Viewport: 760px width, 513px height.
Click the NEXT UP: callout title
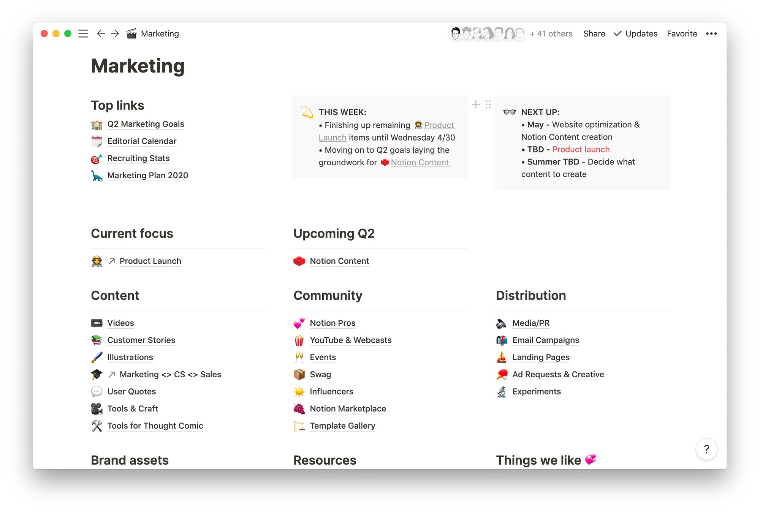[x=540, y=112]
